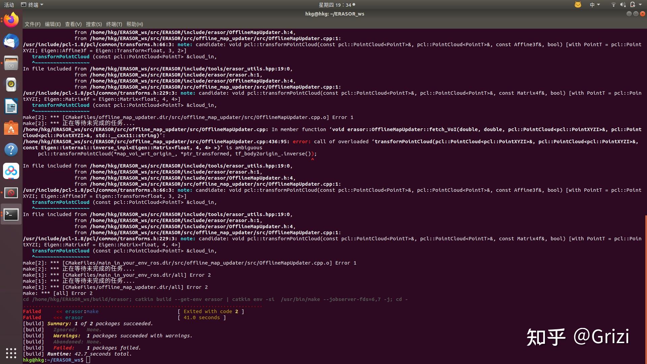The image size is (647, 364).
Task: Open the 帮助(H) menu
Action: [x=134, y=24]
